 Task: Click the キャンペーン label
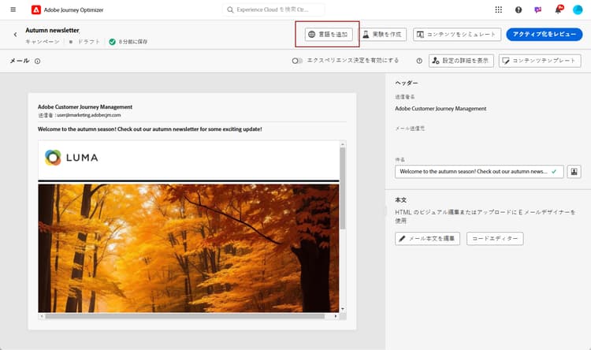coord(43,42)
